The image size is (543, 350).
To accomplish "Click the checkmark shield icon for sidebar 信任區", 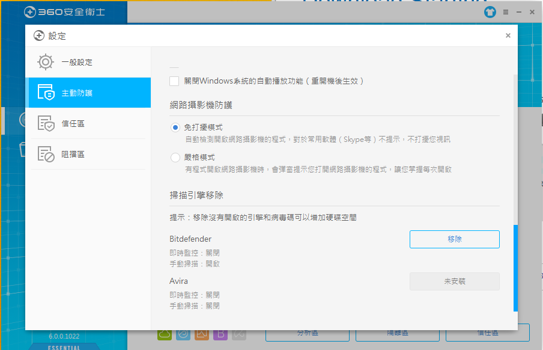I will 46,123.
